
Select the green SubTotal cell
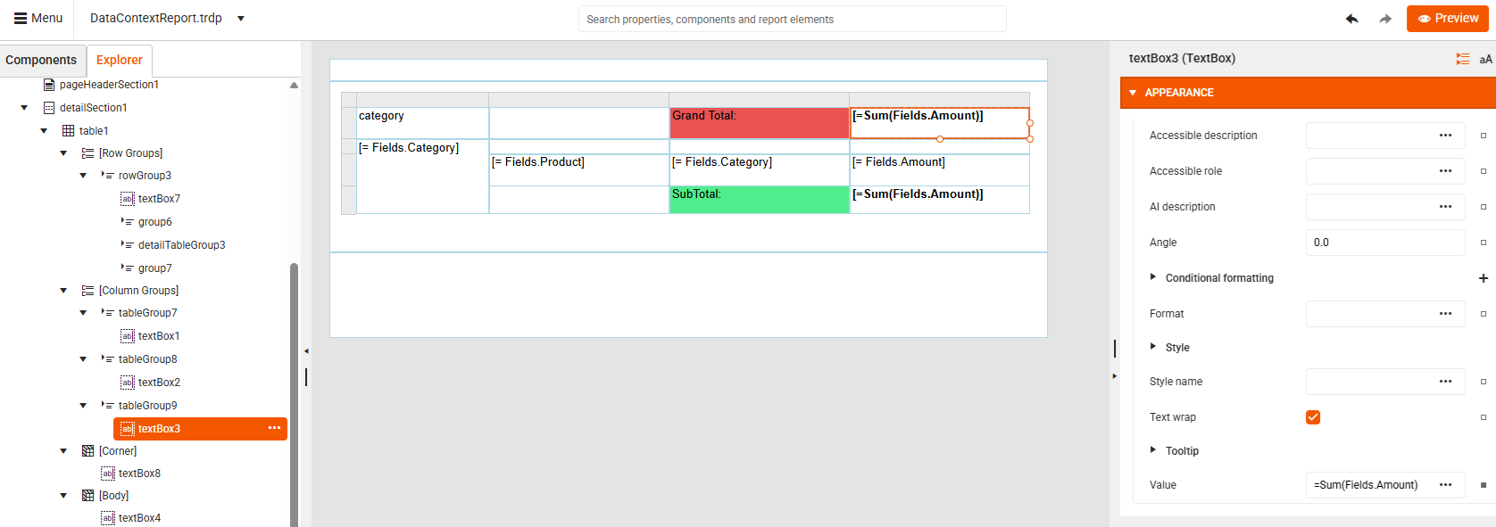pyautogui.click(x=759, y=200)
